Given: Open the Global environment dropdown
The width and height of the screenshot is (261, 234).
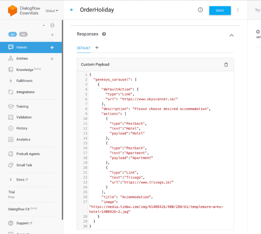Looking at the screenshot, I should coord(52,10).
